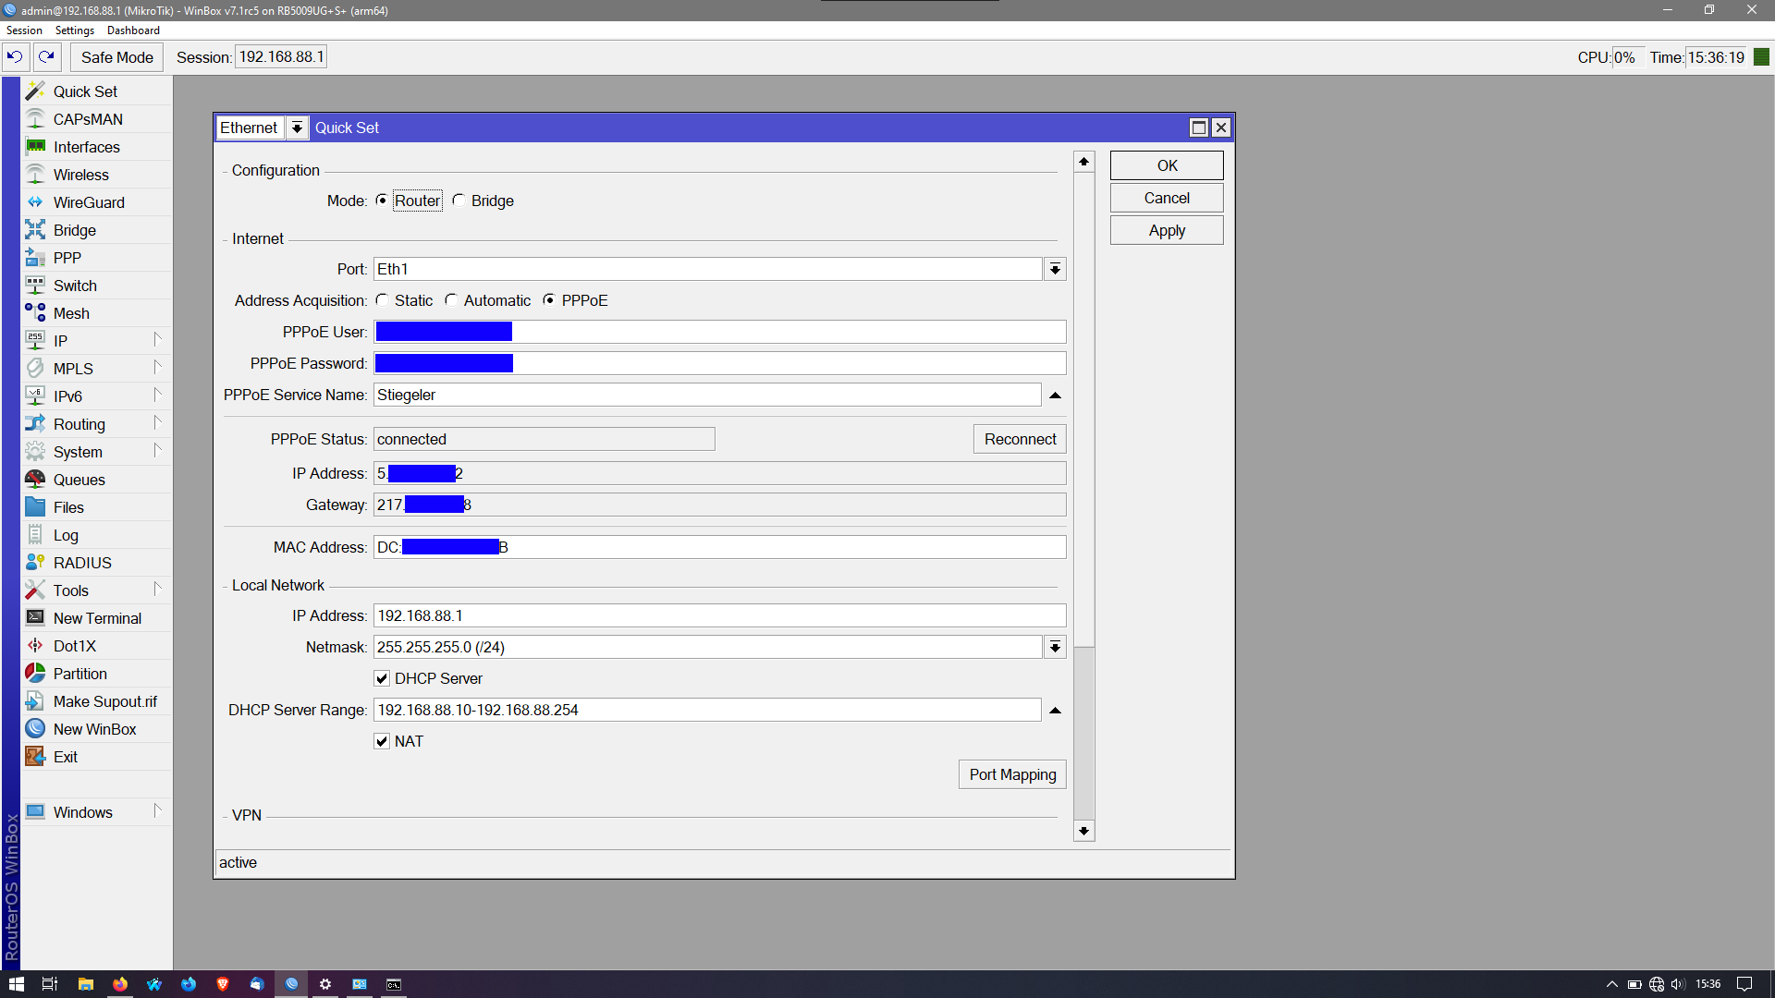Image resolution: width=1775 pixels, height=998 pixels.
Task: Open the RADIUS icon in sidebar
Action: (x=35, y=563)
